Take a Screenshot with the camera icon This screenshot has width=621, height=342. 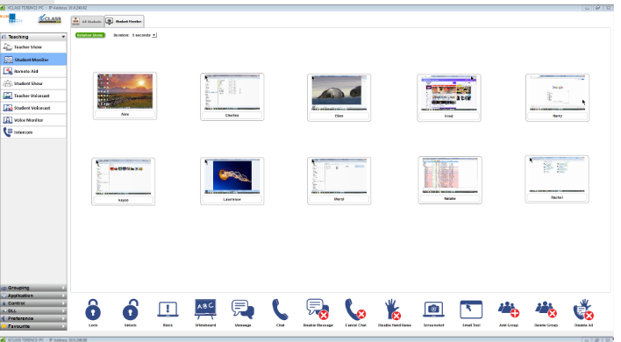(x=433, y=310)
